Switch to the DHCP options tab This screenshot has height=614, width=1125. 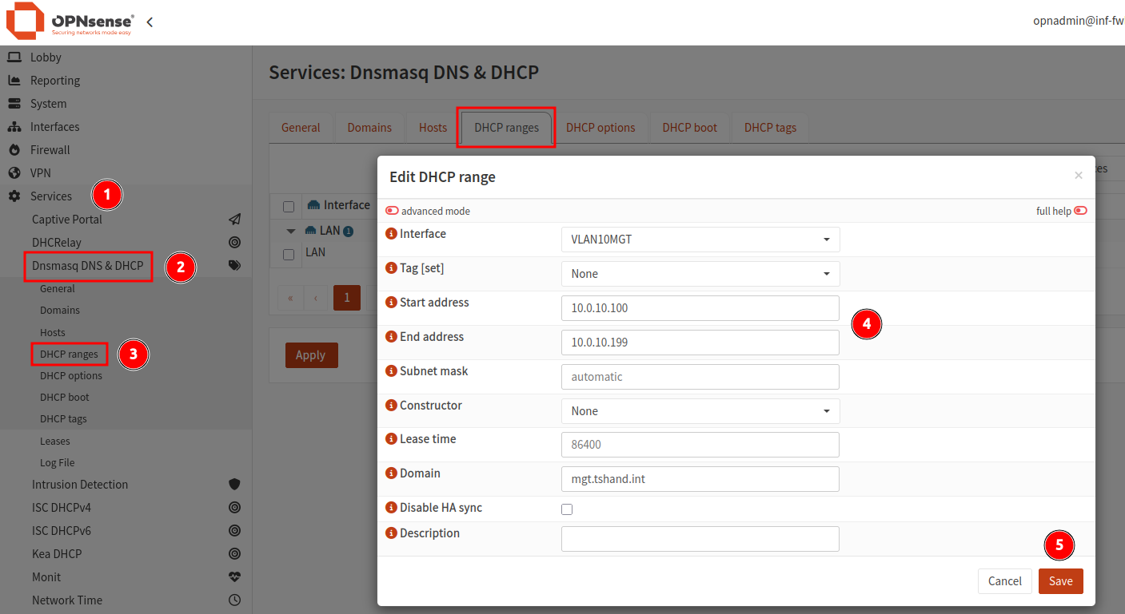click(x=601, y=127)
